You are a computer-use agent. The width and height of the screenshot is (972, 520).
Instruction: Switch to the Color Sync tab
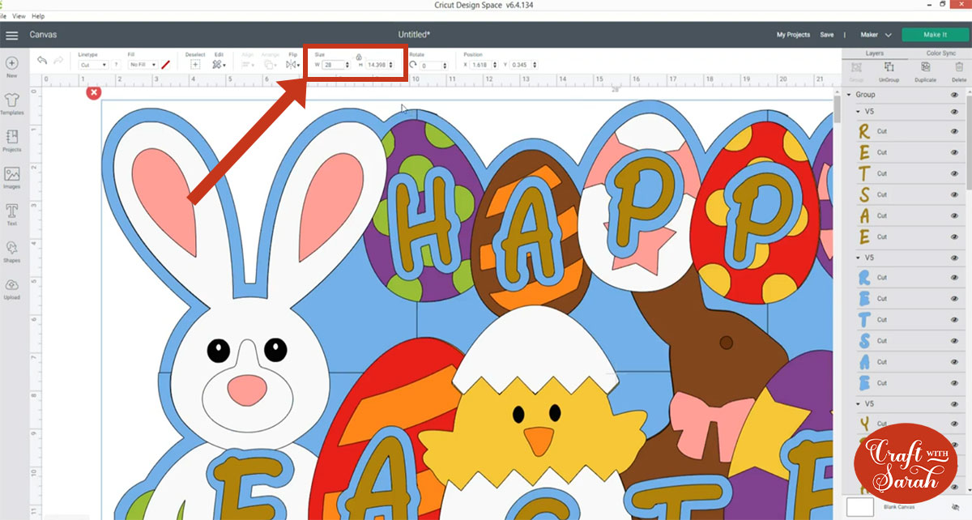pyautogui.click(x=940, y=53)
